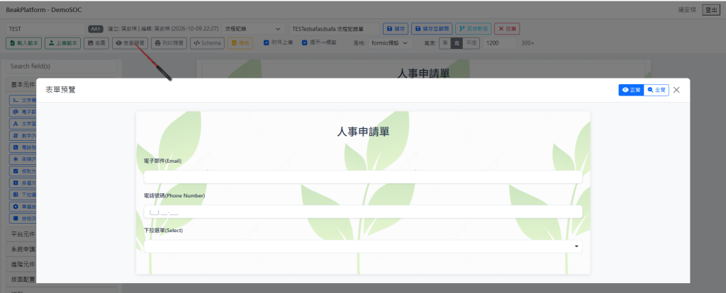Click the 另存新版 branch icon button

pos(473,28)
